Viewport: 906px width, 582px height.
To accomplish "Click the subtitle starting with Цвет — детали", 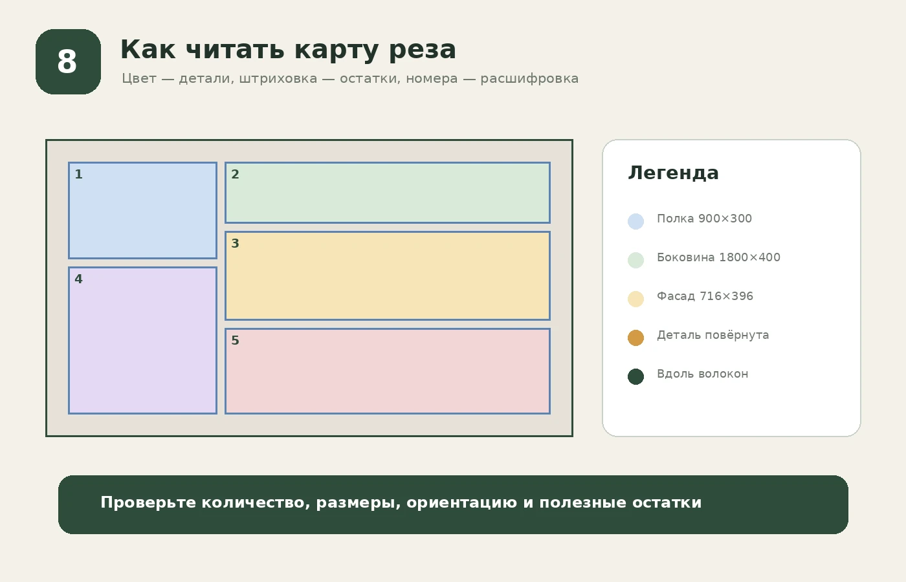I will tap(350, 78).
